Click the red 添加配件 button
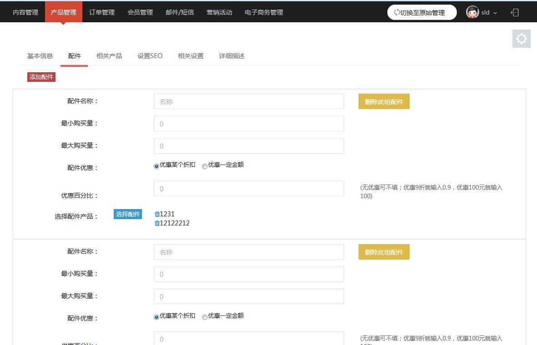 [x=41, y=77]
